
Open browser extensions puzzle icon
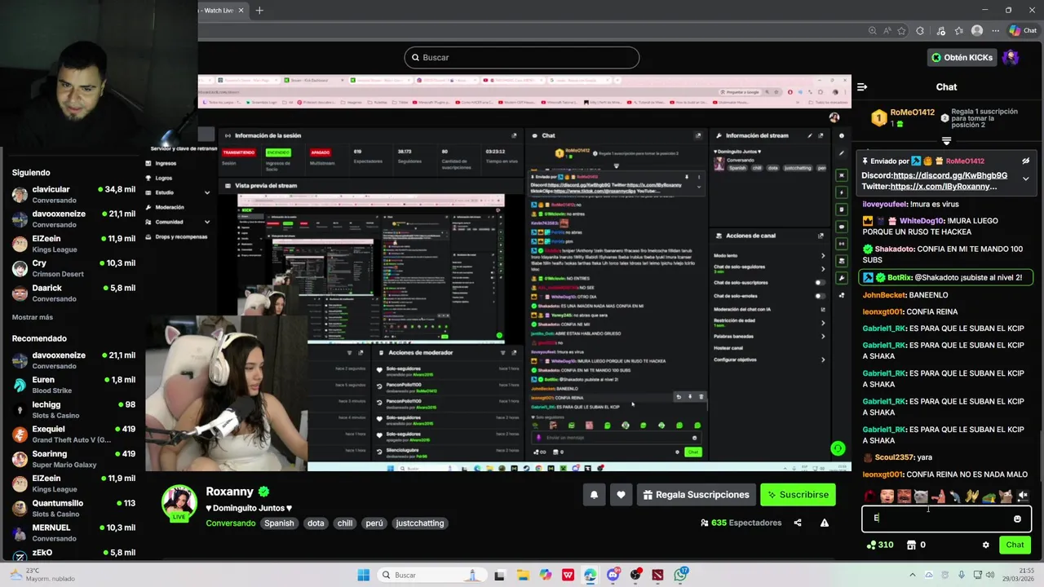[920, 31]
